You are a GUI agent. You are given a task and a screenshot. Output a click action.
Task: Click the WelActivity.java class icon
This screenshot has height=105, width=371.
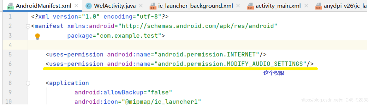[x=89, y=6]
